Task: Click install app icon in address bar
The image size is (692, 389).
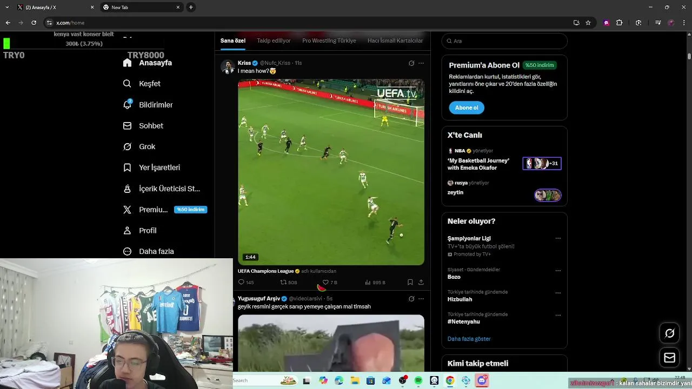Action: [576, 23]
